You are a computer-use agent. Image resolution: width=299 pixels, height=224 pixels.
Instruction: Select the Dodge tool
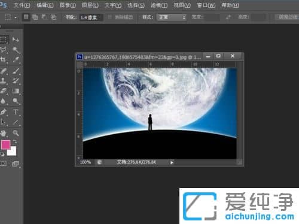coord(16,101)
